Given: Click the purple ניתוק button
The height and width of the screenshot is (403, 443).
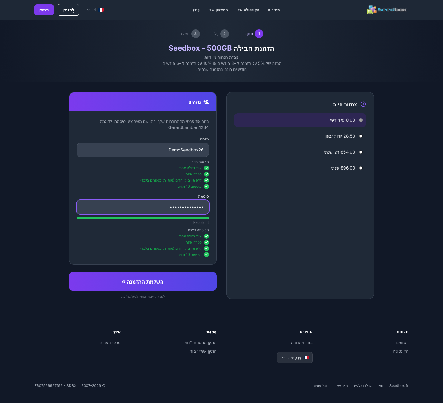Looking at the screenshot, I should (44, 10).
